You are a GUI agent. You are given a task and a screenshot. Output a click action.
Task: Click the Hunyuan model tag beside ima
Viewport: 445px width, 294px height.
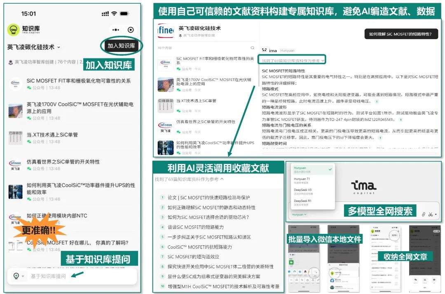[287, 51]
